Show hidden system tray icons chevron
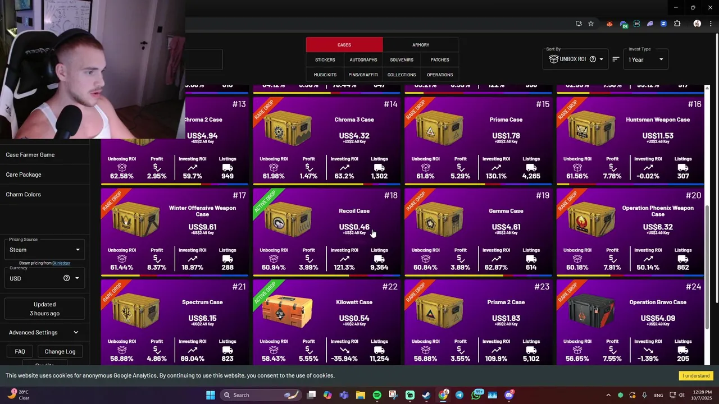The height and width of the screenshot is (404, 719). (x=608, y=395)
